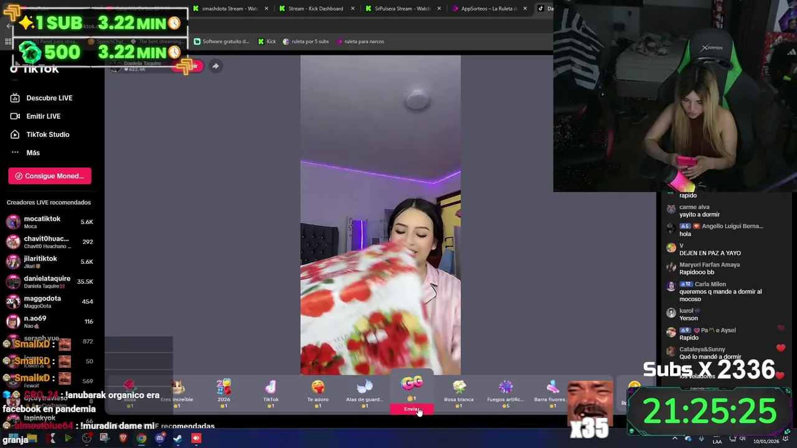This screenshot has width=797, height=448.
Task: Open ruleta por 5 subs bookmark
Action: 306,42
